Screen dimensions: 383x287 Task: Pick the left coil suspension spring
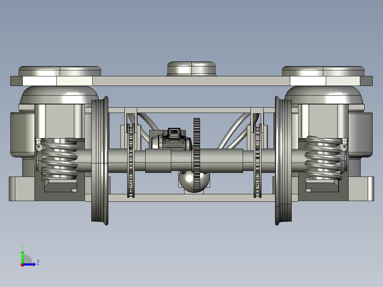point(59,159)
